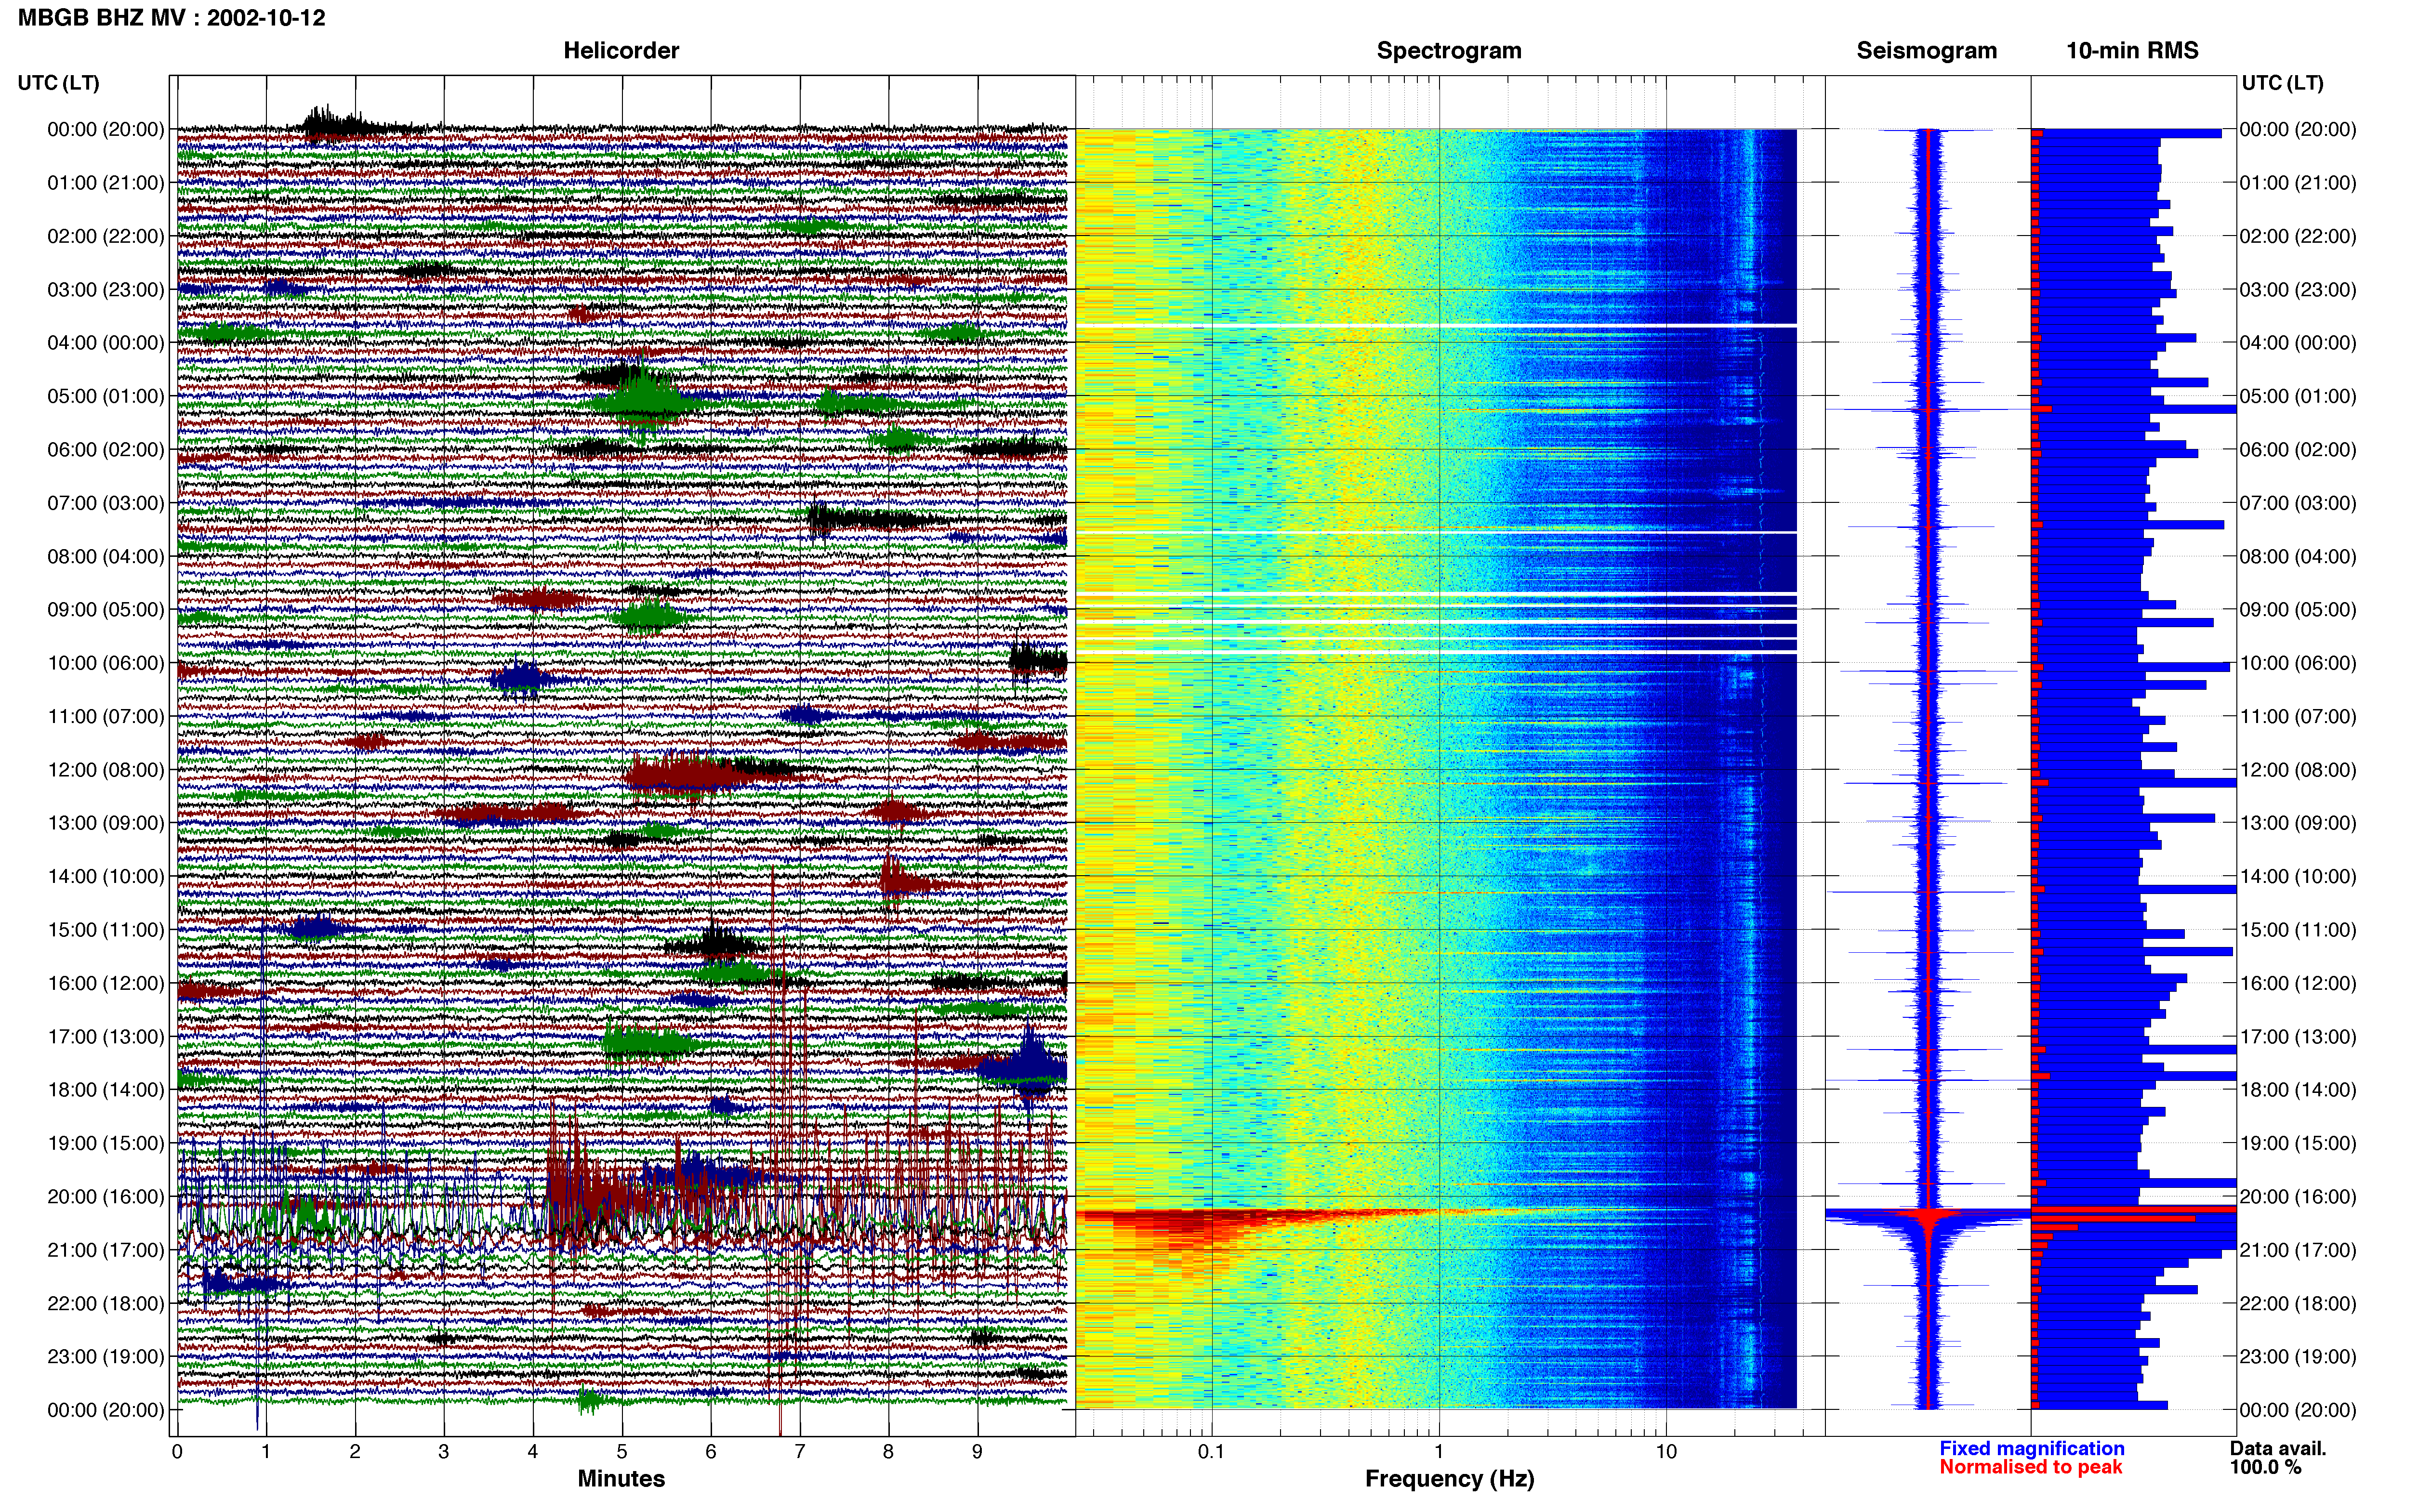Click the left '22:00 (18:00)' time label
This screenshot has width=2418, height=1512.
click(x=106, y=1304)
